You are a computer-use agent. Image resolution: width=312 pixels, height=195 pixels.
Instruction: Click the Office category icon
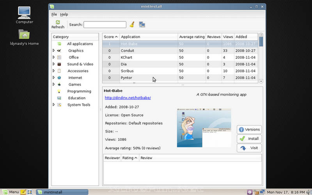[59, 57]
